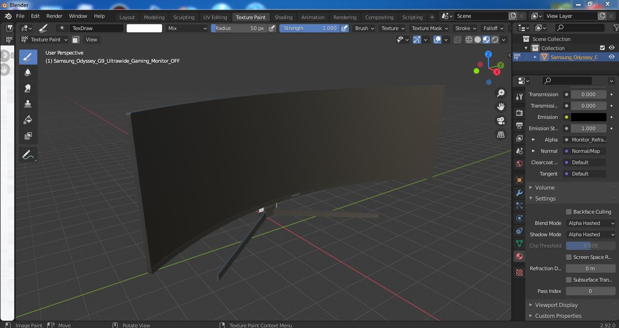Open the Render menu

tap(54, 16)
